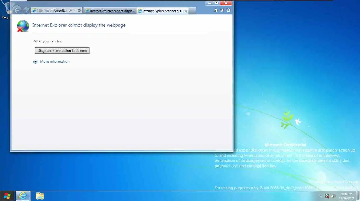The image size is (360, 201).
Task: Refresh the page with the reload icon
Action: (x=79, y=10)
